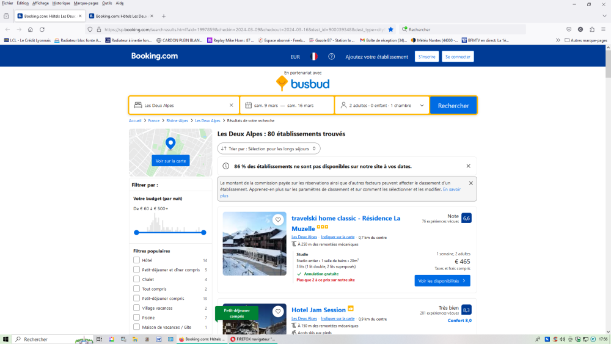This screenshot has width=611, height=344.
Task: Close the commission information banner
Action: pyautogui.click(x=470, y=183)
